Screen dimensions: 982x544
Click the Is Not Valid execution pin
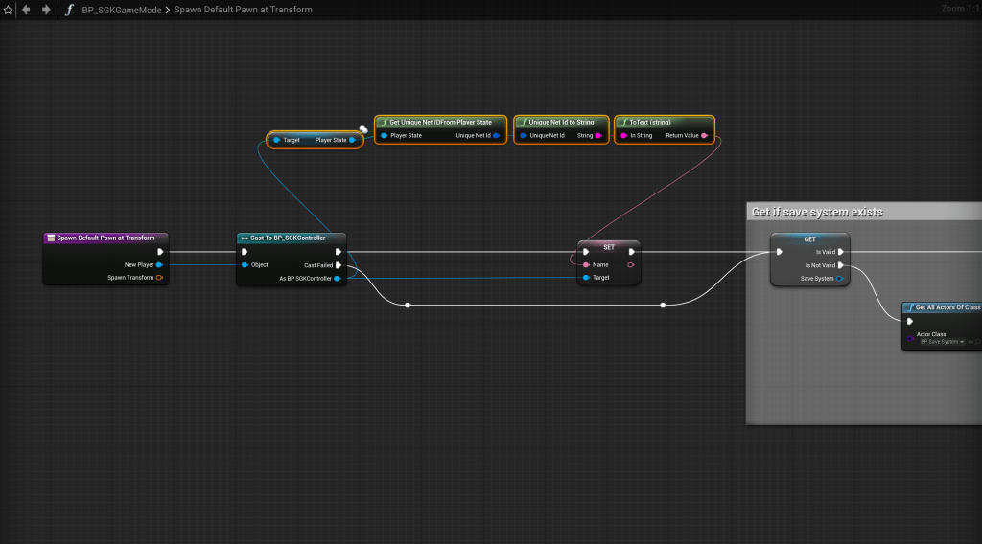pos(840,265)
